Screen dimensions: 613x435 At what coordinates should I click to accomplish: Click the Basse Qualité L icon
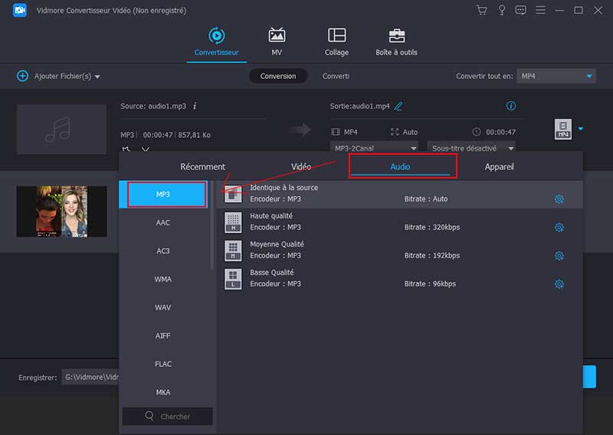pos(233,279)
